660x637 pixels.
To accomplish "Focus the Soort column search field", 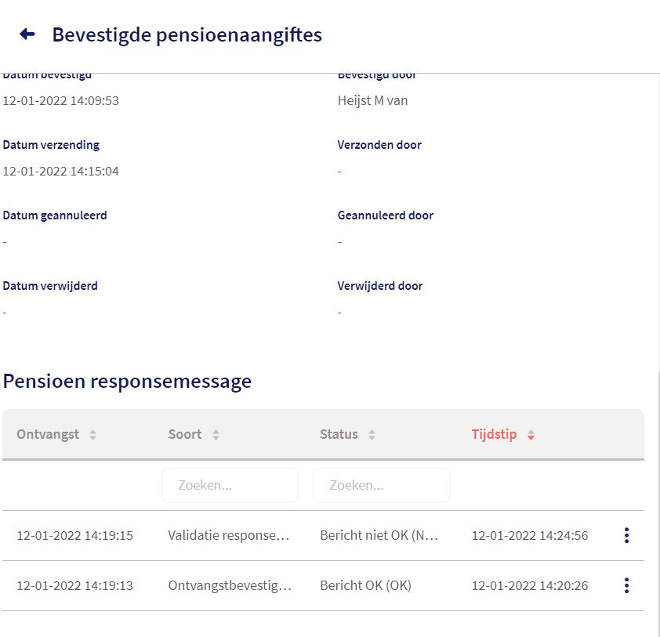I will 230,485.
